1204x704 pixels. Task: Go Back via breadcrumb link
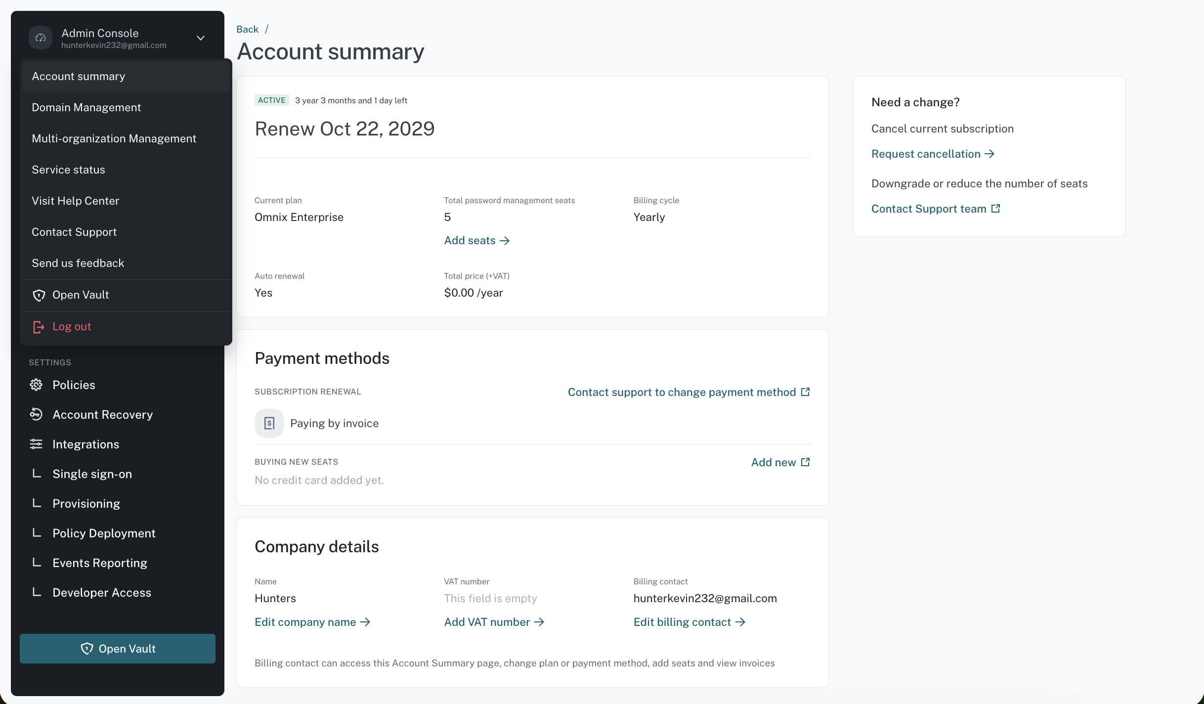coord(247,29)
